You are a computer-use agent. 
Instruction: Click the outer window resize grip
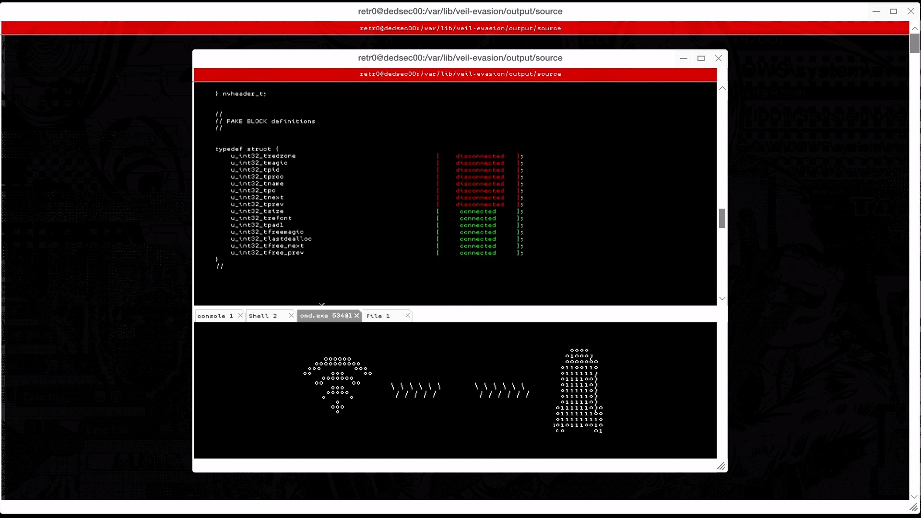pos(913,507)
